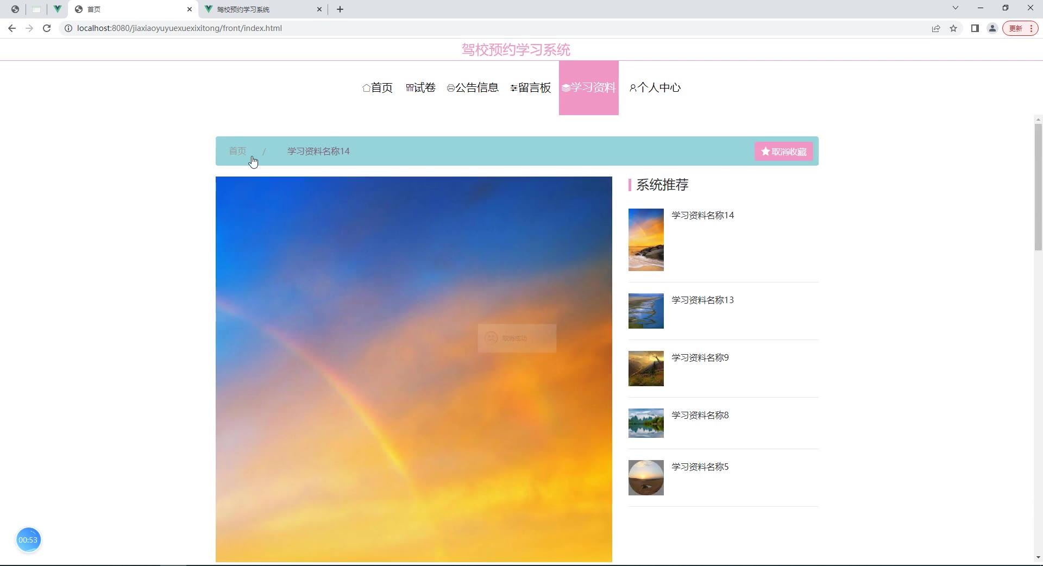Open recommended item title 学习资料名称14
1043x566 pixels.
click(x=702, y=215)
